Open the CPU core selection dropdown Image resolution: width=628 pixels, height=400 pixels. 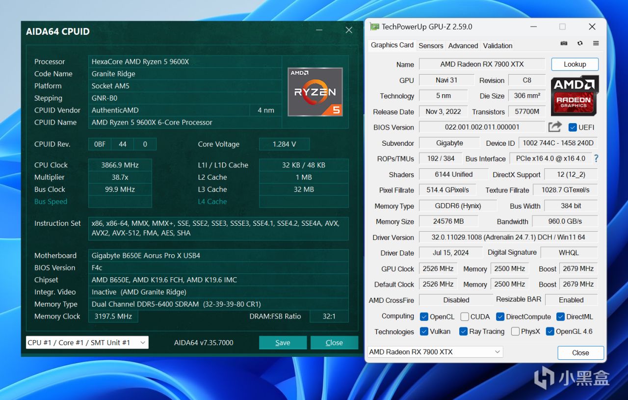[x=87, y=343]
